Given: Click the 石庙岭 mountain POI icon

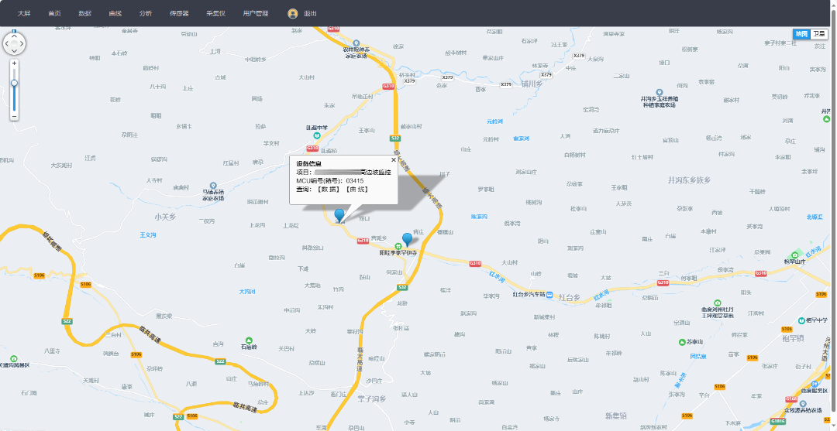Looking at the screenshot, I should [x=248, y=340].
